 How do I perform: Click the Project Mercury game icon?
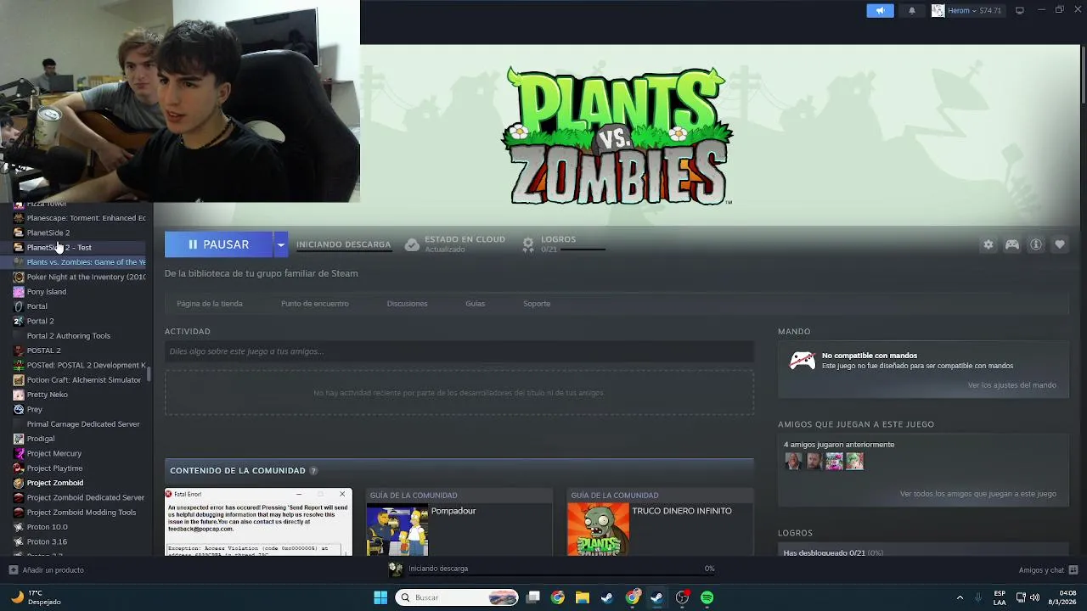19,453
